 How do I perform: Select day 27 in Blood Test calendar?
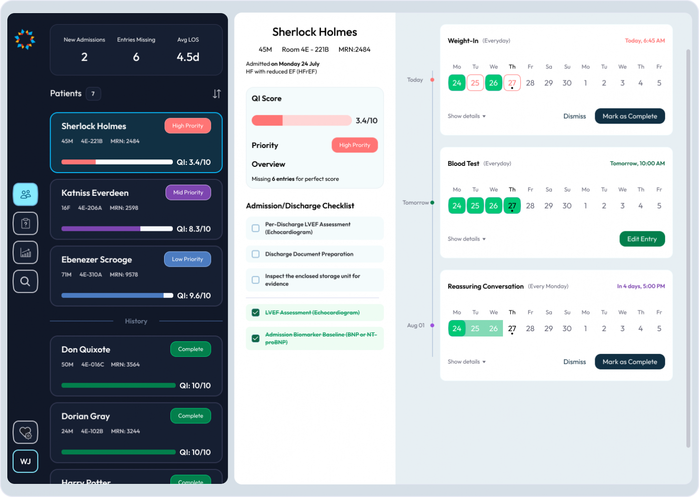tap(512, 206)
